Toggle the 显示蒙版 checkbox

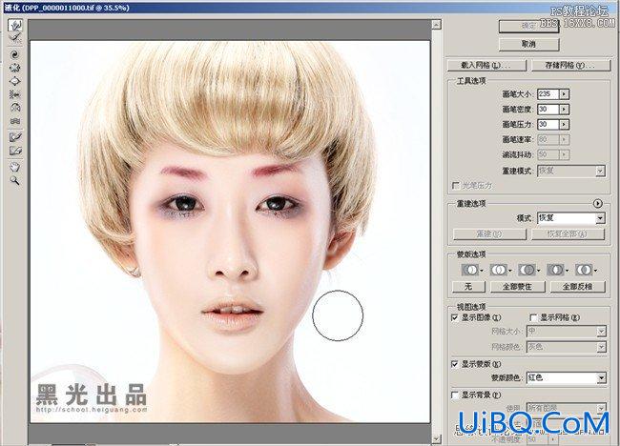[x=455, y=364]
